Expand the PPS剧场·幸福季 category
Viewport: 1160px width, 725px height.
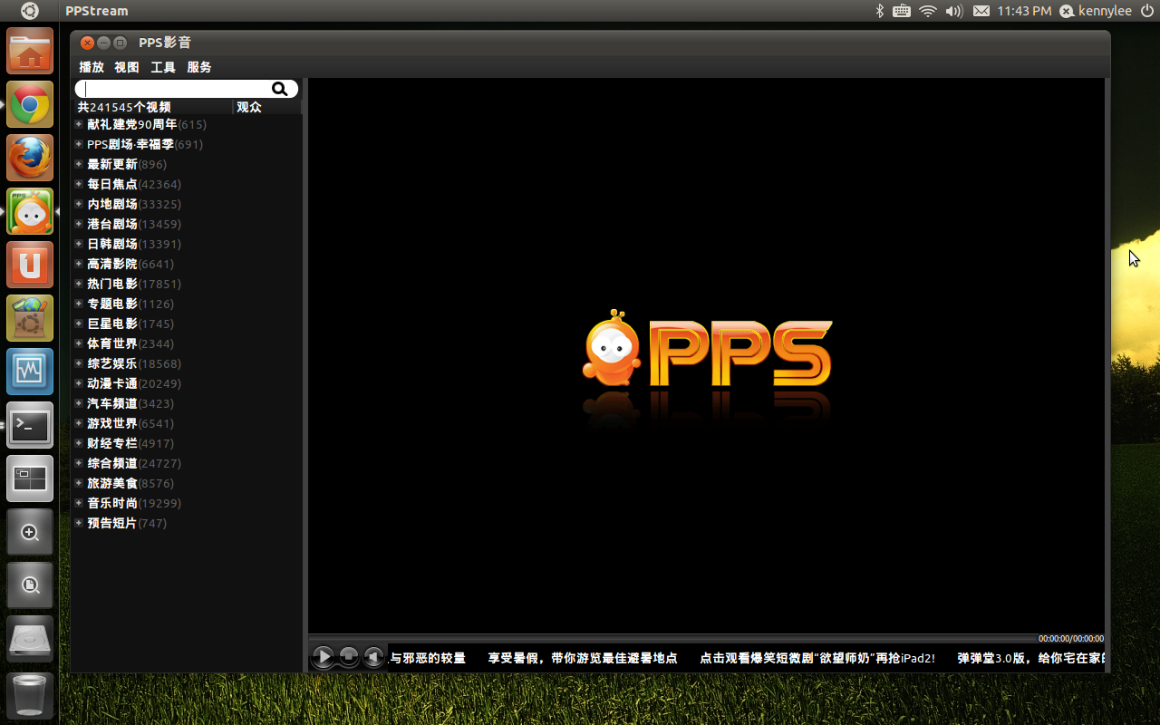[x=79, y=144]
